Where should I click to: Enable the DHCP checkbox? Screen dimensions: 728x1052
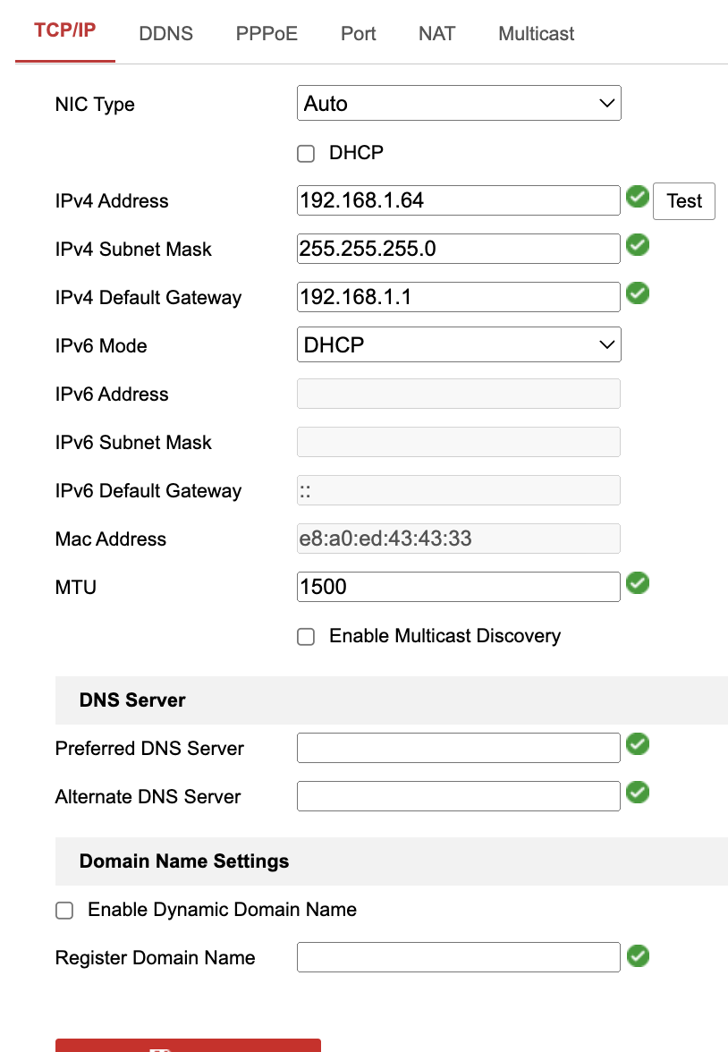tap(307, 154)
